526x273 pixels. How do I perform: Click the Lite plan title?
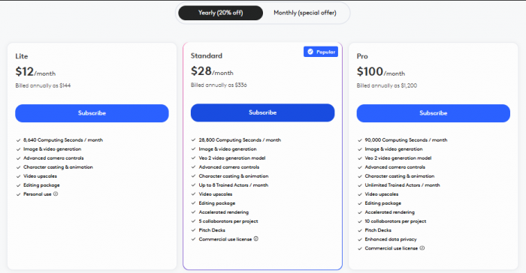click(x=22, y=56)
